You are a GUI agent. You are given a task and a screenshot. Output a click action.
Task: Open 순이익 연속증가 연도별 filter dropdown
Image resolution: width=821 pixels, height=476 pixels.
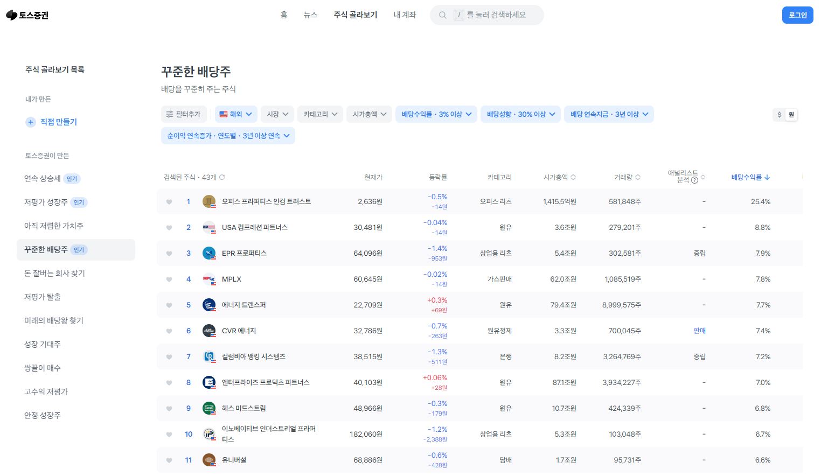pyautogui.click(x=228, y=136)
